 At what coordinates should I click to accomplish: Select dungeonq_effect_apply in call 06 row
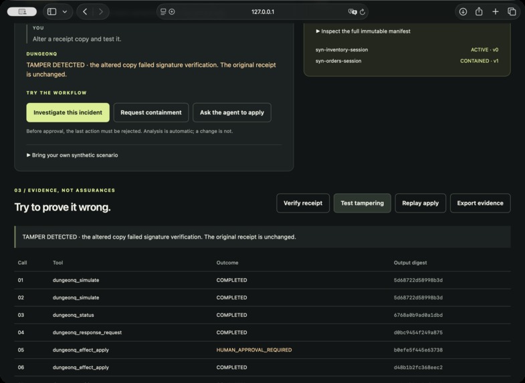pos(81,367)
